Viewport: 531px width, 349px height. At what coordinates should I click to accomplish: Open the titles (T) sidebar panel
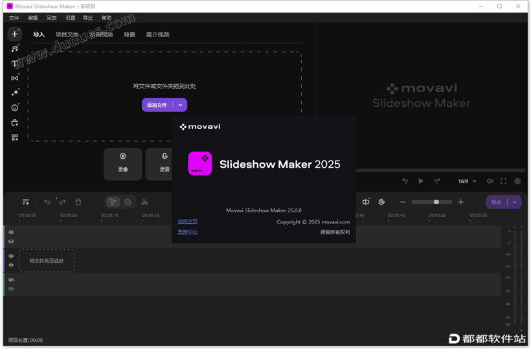pyautogui.click(x=14, y=63)
